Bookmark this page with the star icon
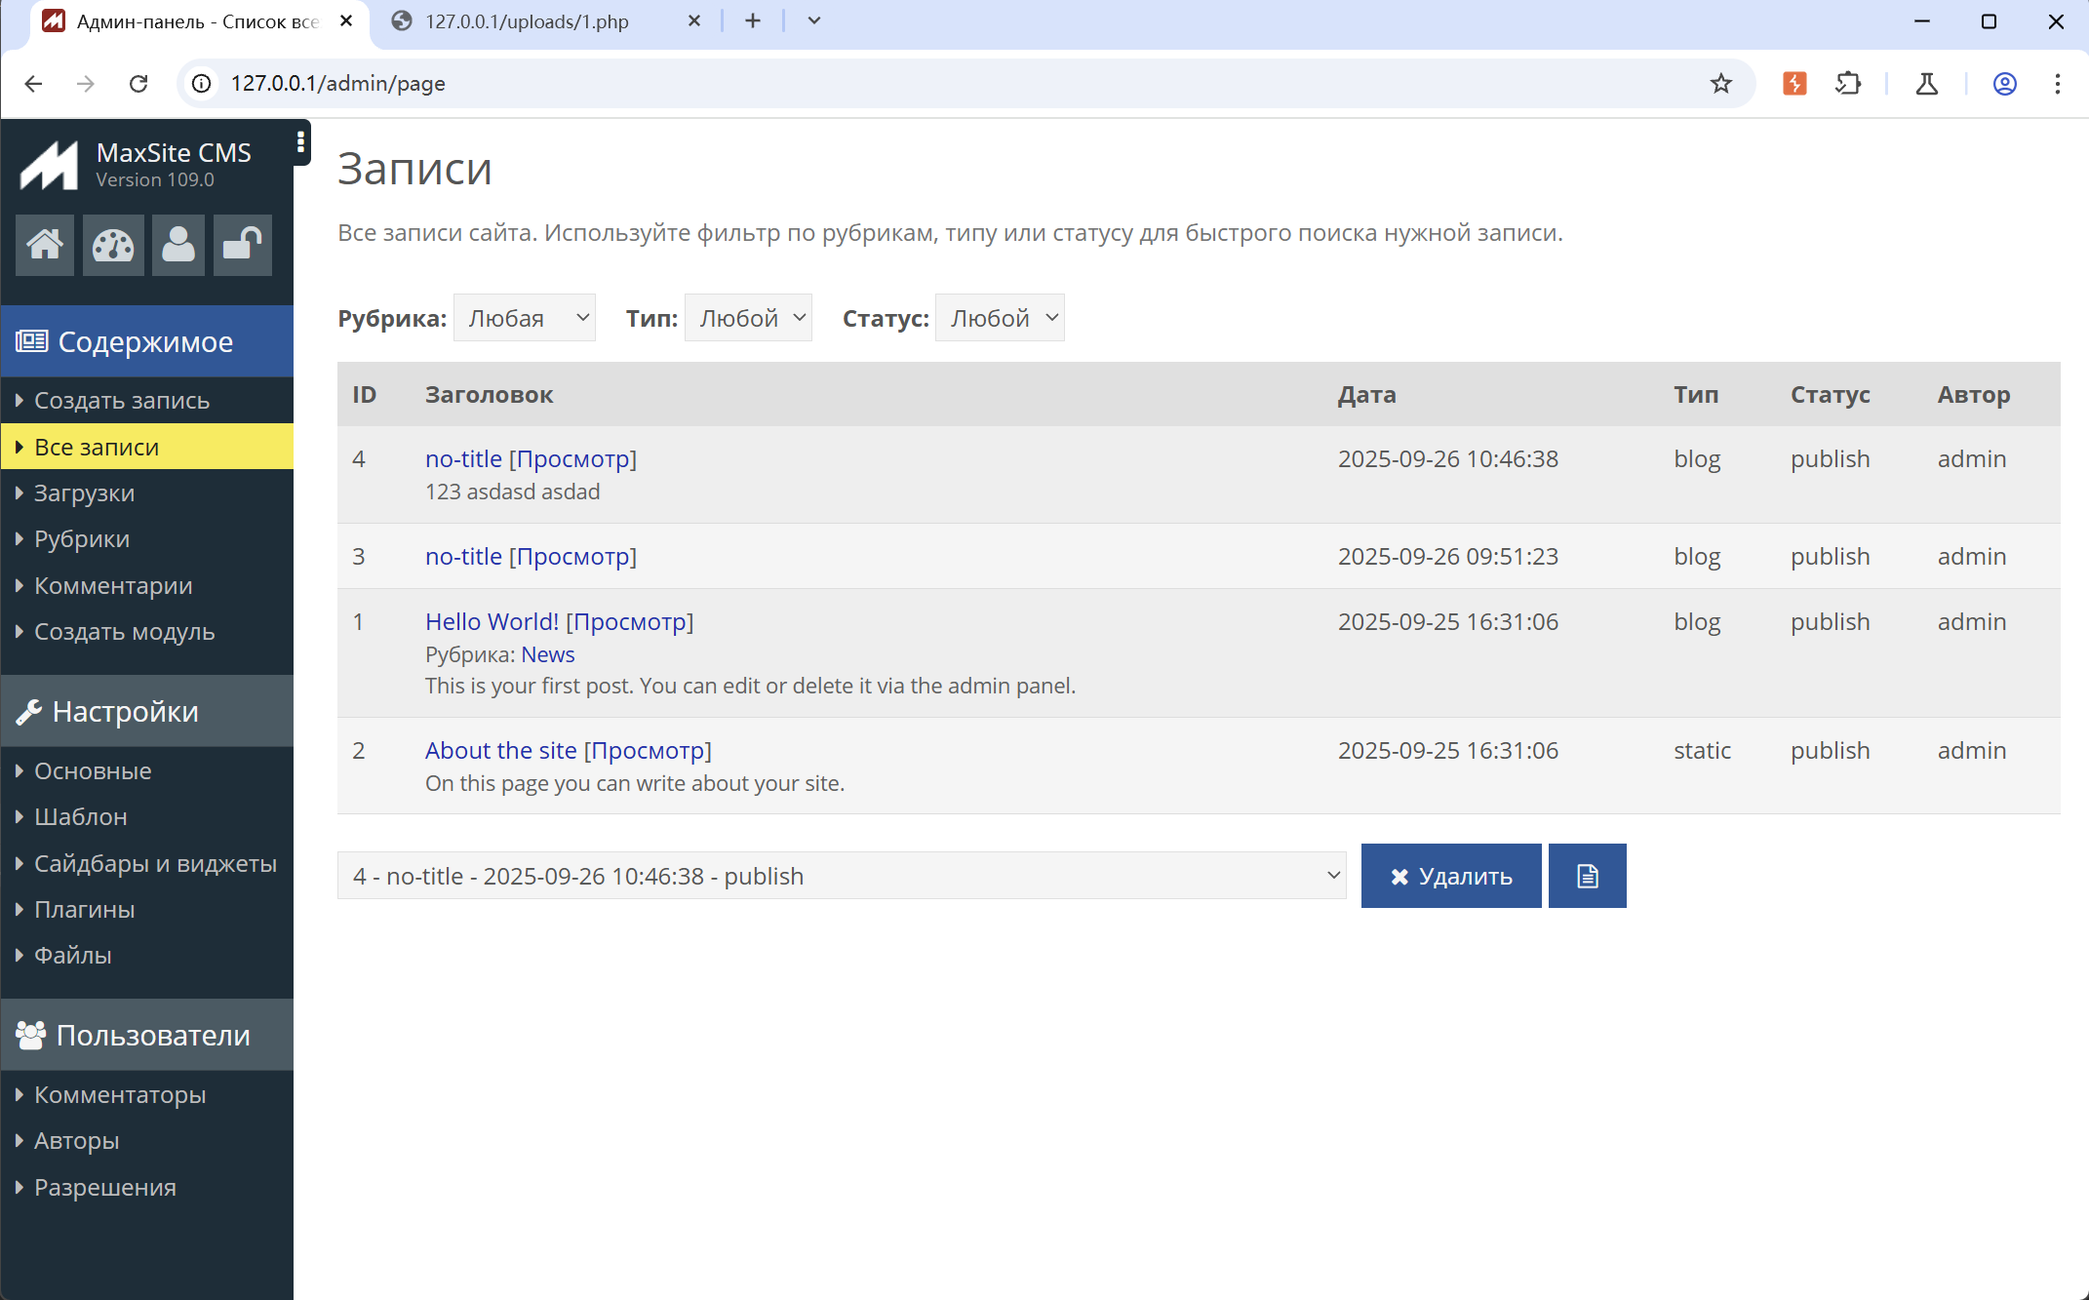This screenshot has height=1300, width=2089. point(1720,84)
